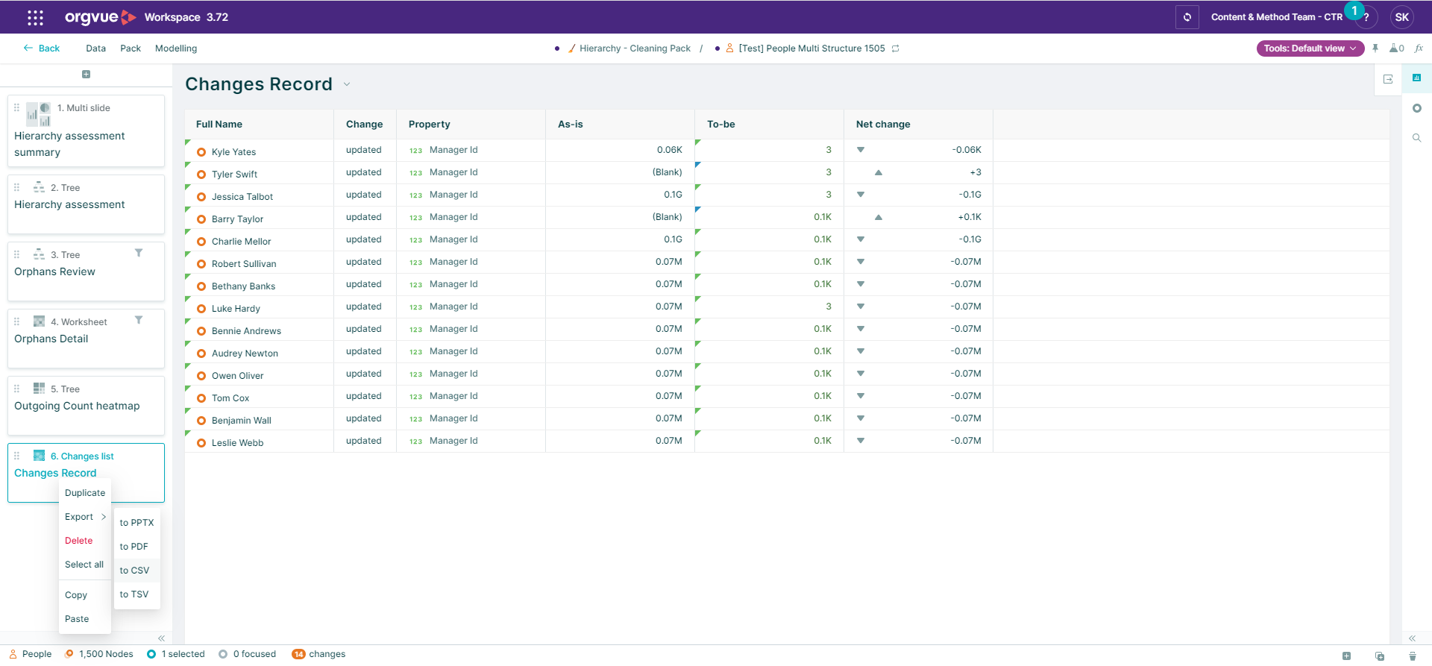Open the app launcher grid icon
The width and height of the screenshot is (1432, 666).
35,17
